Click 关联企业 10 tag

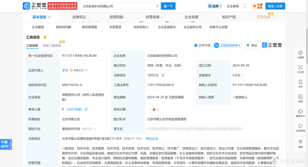point(79,70)
